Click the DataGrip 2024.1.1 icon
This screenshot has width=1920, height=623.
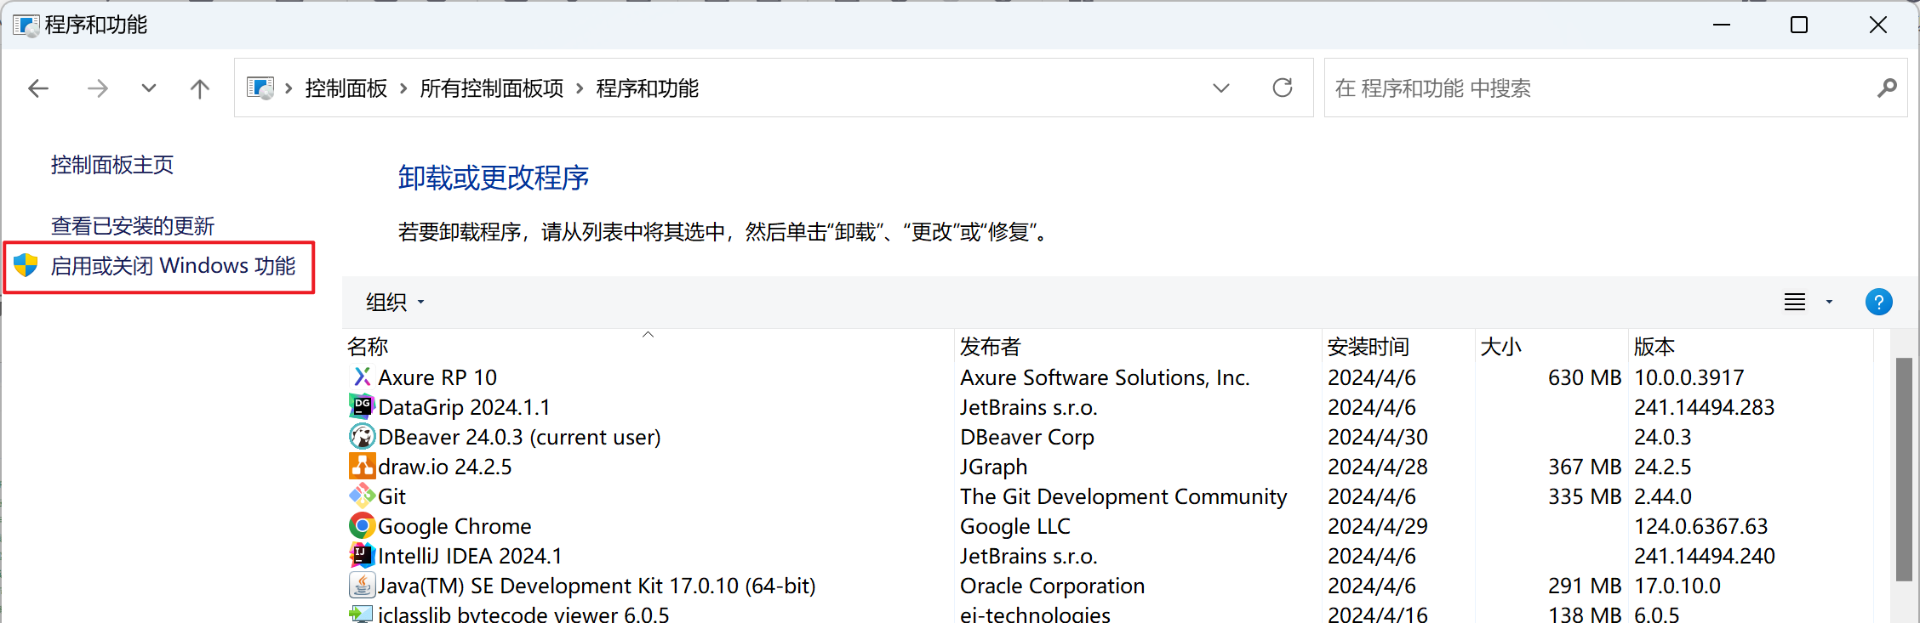tap(362, 406)
